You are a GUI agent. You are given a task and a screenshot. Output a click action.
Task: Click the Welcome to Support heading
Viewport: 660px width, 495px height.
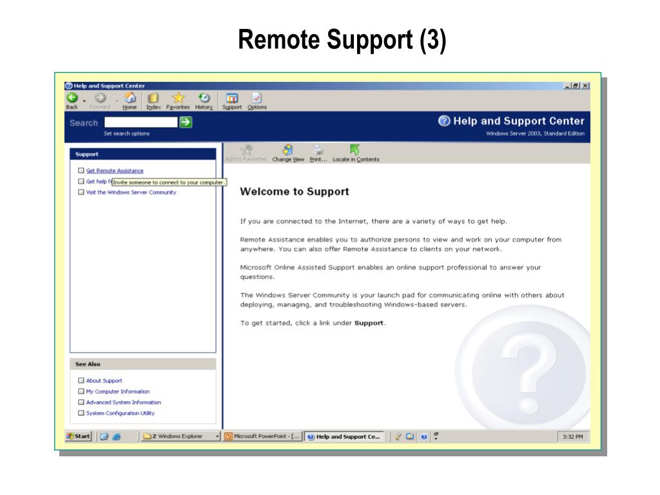tap(294, 191)
